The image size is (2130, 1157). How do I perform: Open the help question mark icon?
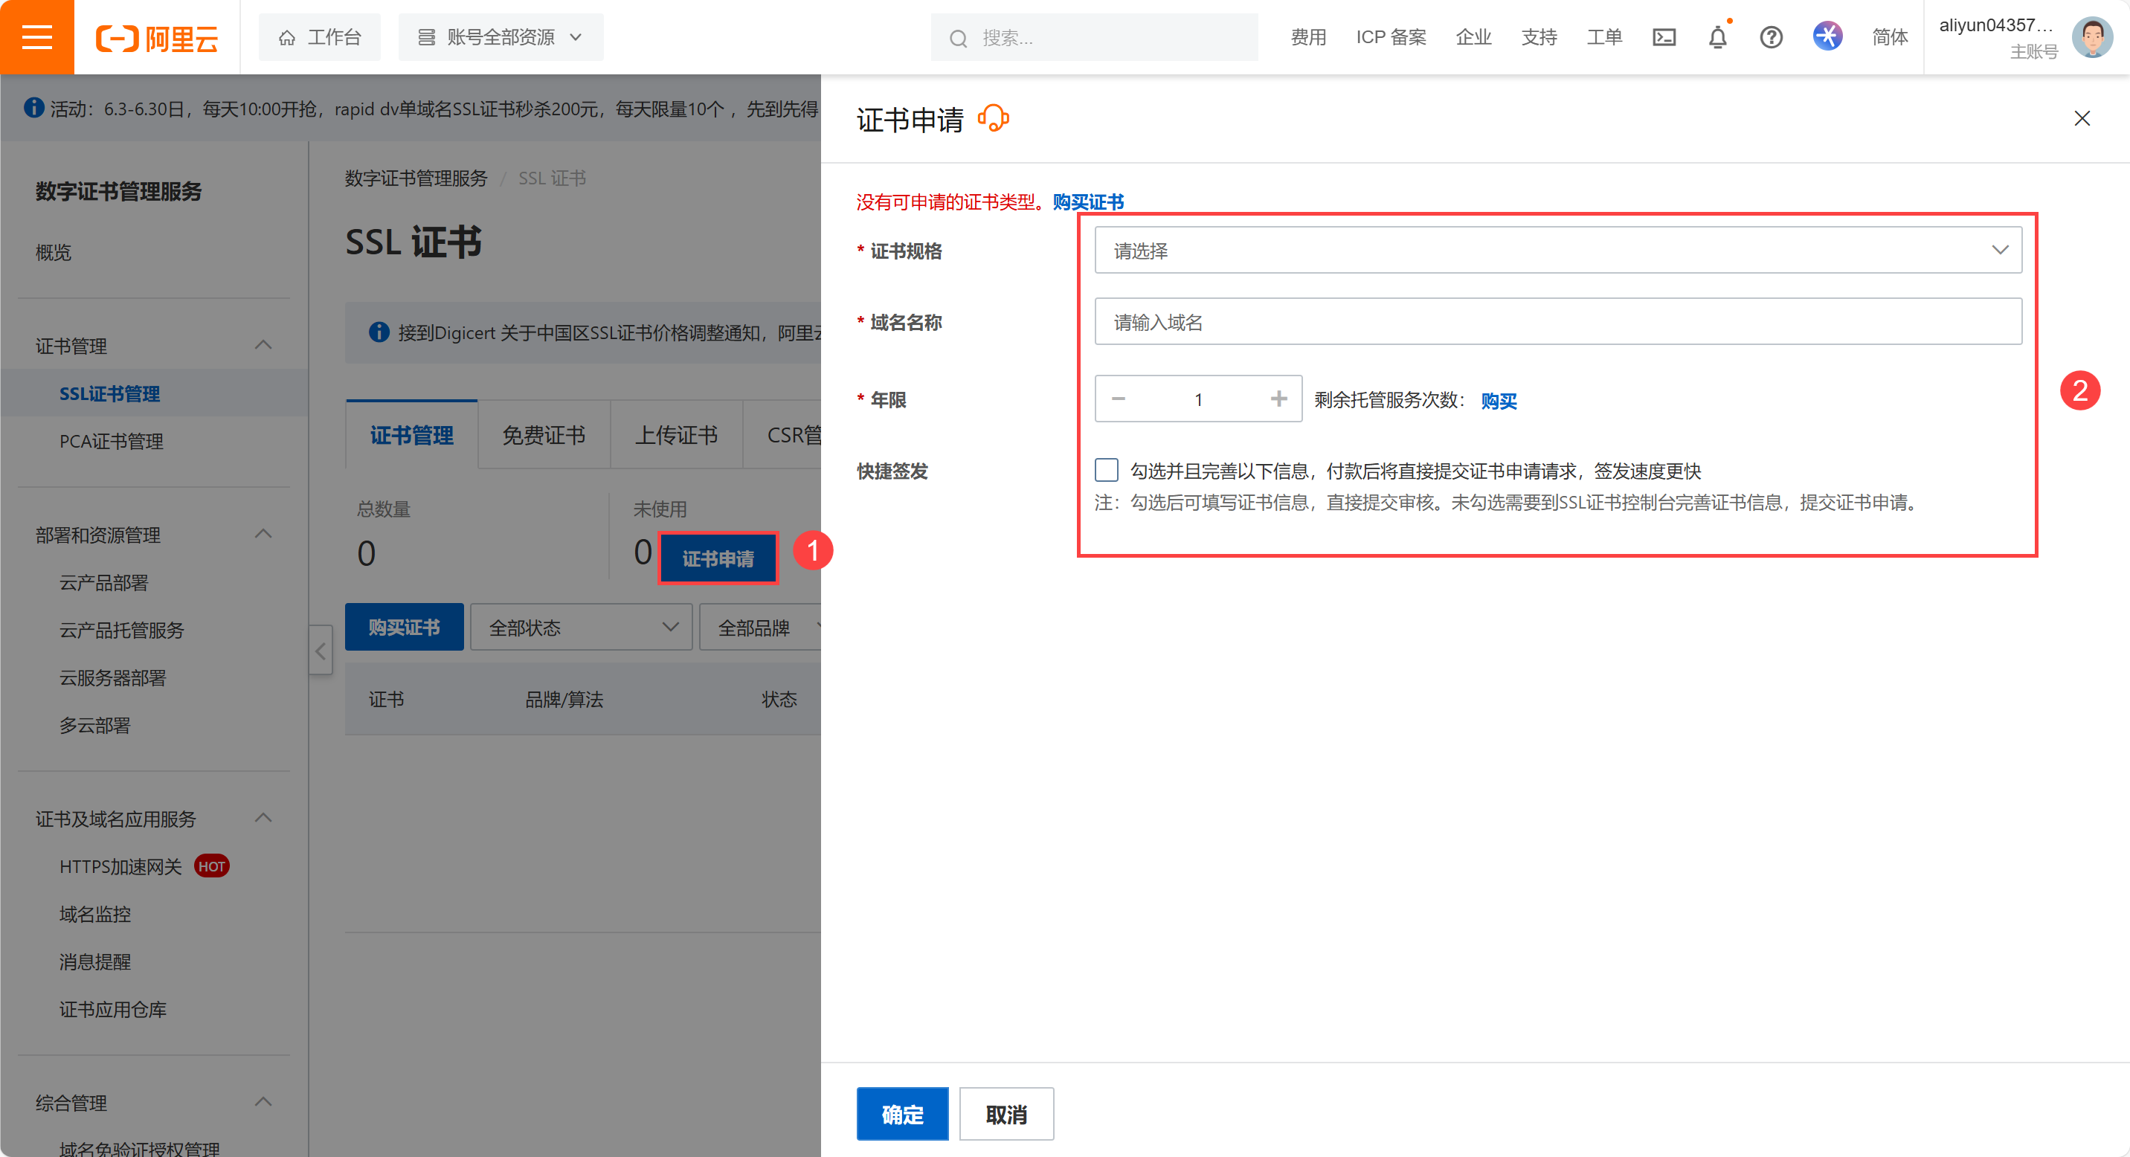[1771, 37]
